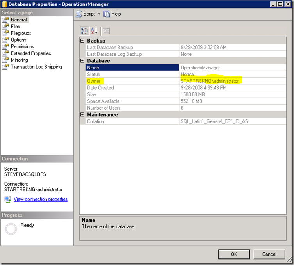Click the STARTREKNG\administrator owner value
Image resolution: width=294 pixels, height=265 pixels.
(x=209, y=81)
